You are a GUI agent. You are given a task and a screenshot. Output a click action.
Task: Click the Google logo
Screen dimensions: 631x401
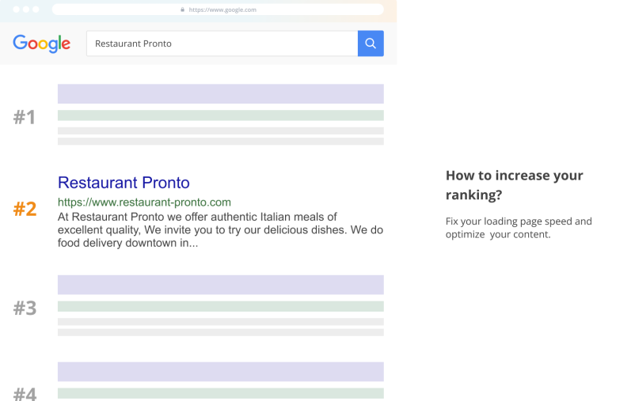(x=41, y=44)
